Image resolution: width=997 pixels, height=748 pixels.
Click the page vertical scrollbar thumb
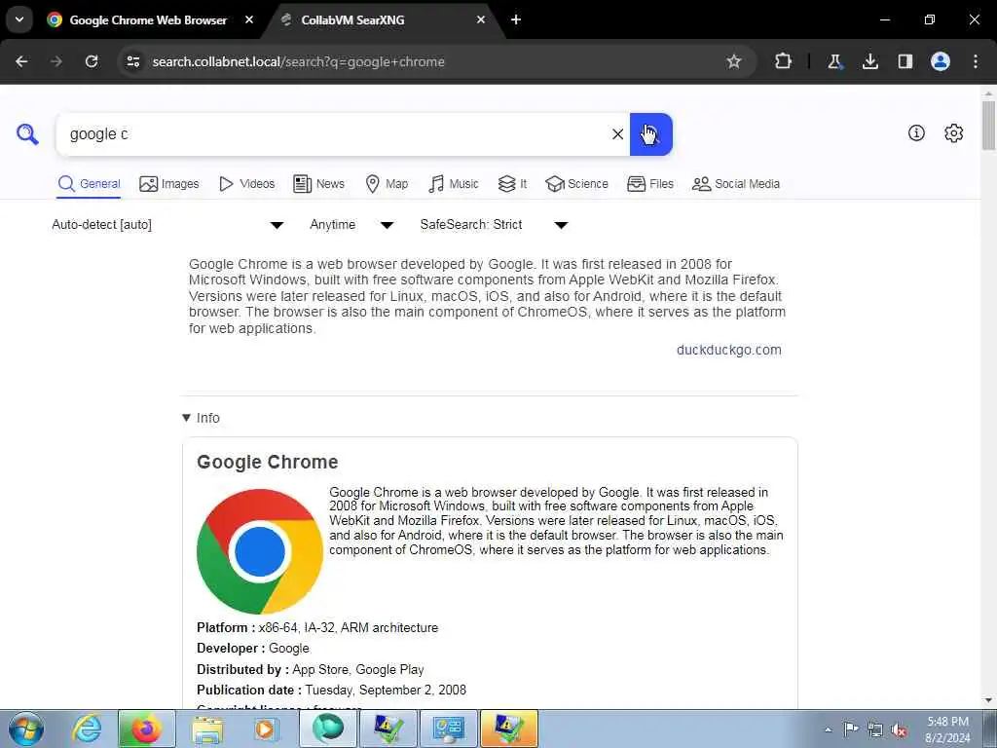pyautogui.click(x=988, y=126)
